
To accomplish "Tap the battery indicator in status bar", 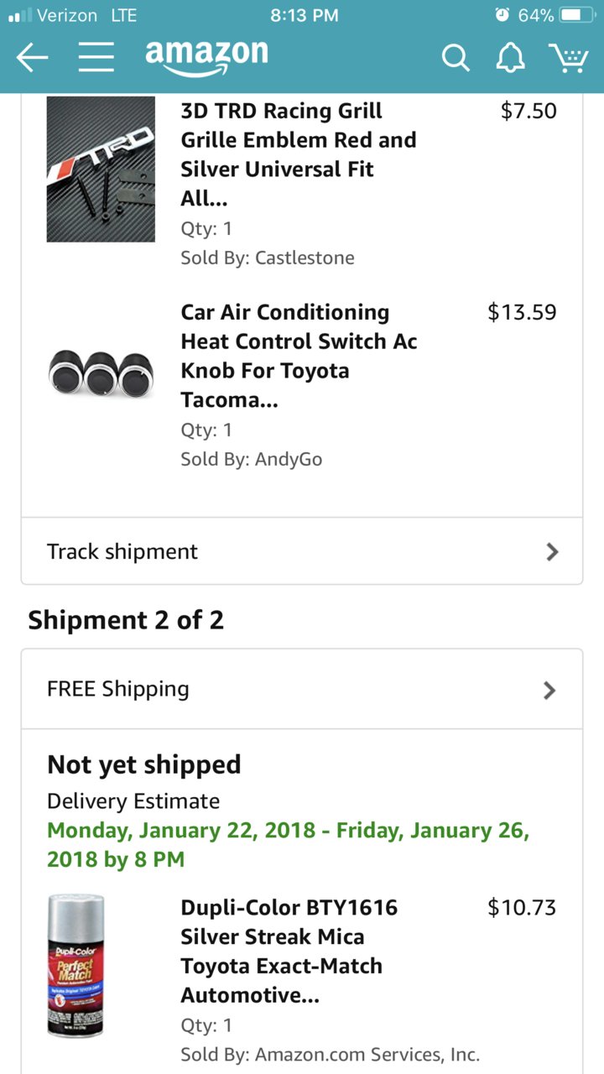I will tap(576, 15).
